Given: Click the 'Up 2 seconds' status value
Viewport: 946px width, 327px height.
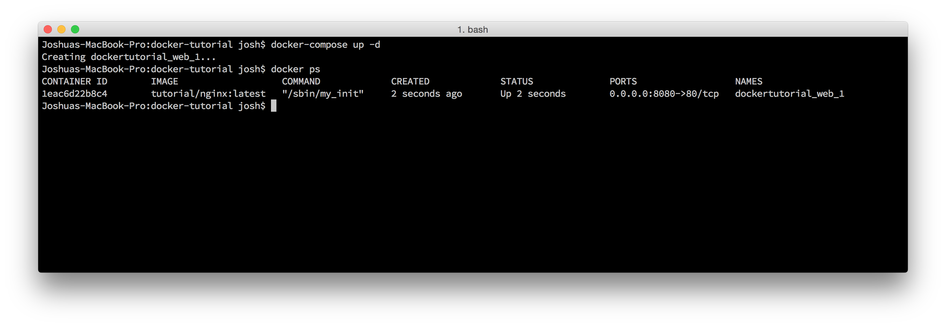Looking at the screenshot, I should pos(533,94).
